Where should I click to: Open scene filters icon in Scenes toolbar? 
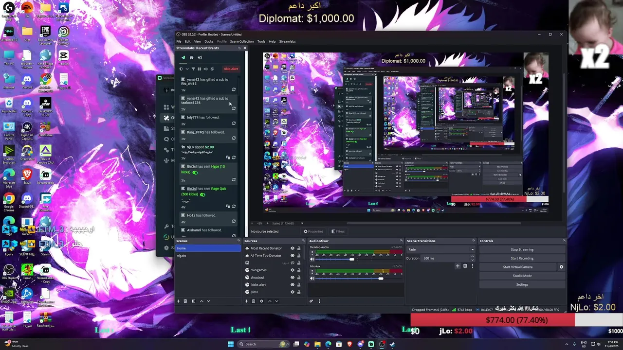point(193,301)
